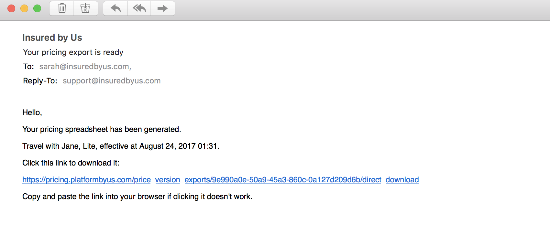
Task: Click the To: field label
Action: (28, 67)
